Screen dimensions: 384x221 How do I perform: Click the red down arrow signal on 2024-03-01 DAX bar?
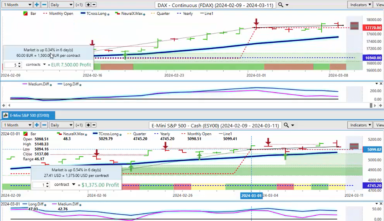(x=256, y=22)
